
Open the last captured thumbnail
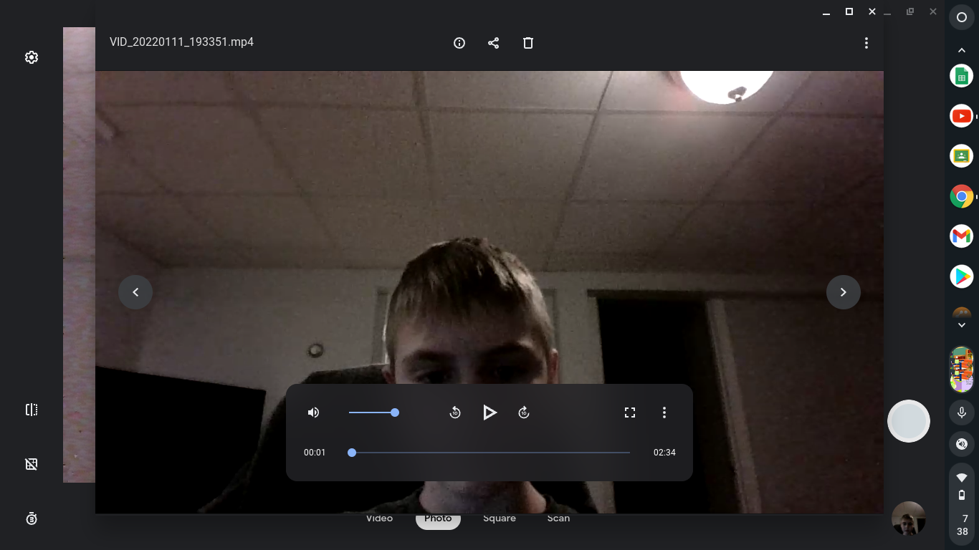[909, 518]
